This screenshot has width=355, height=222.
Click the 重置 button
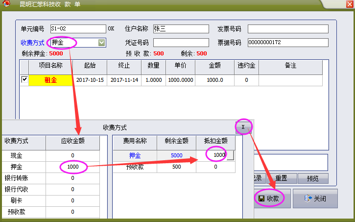pyautogui.click(x=282, y=178)
